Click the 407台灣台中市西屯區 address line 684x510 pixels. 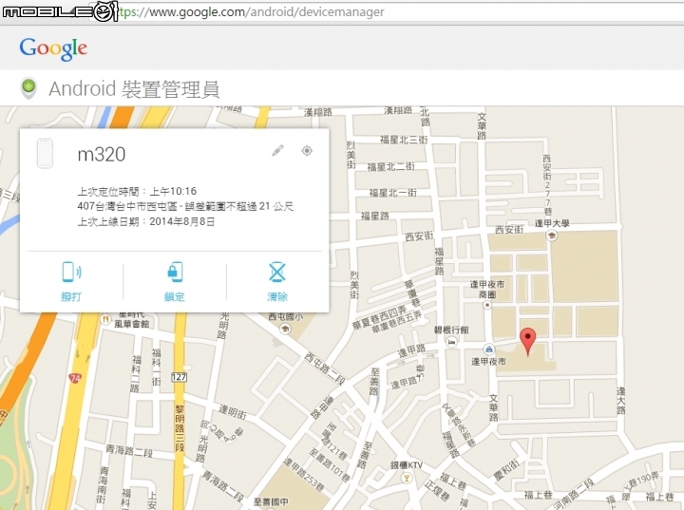[x=185, y=206]
